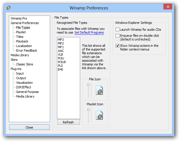Open the File Types preferences page
The width and height of the screenshot is (180, 142).
23,28
